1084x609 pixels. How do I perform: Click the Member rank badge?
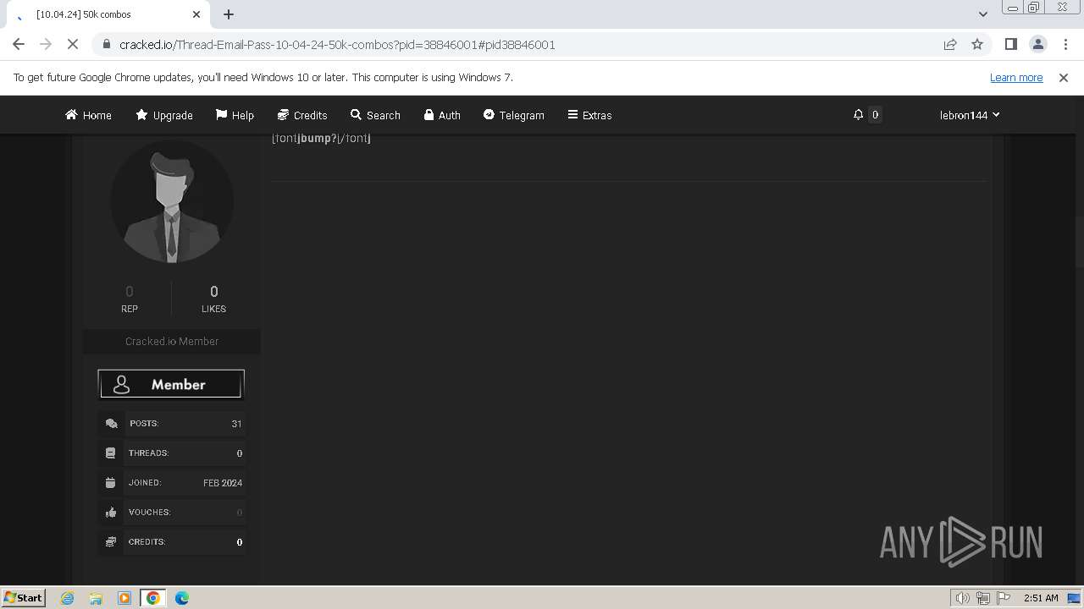tap(171, 384)
